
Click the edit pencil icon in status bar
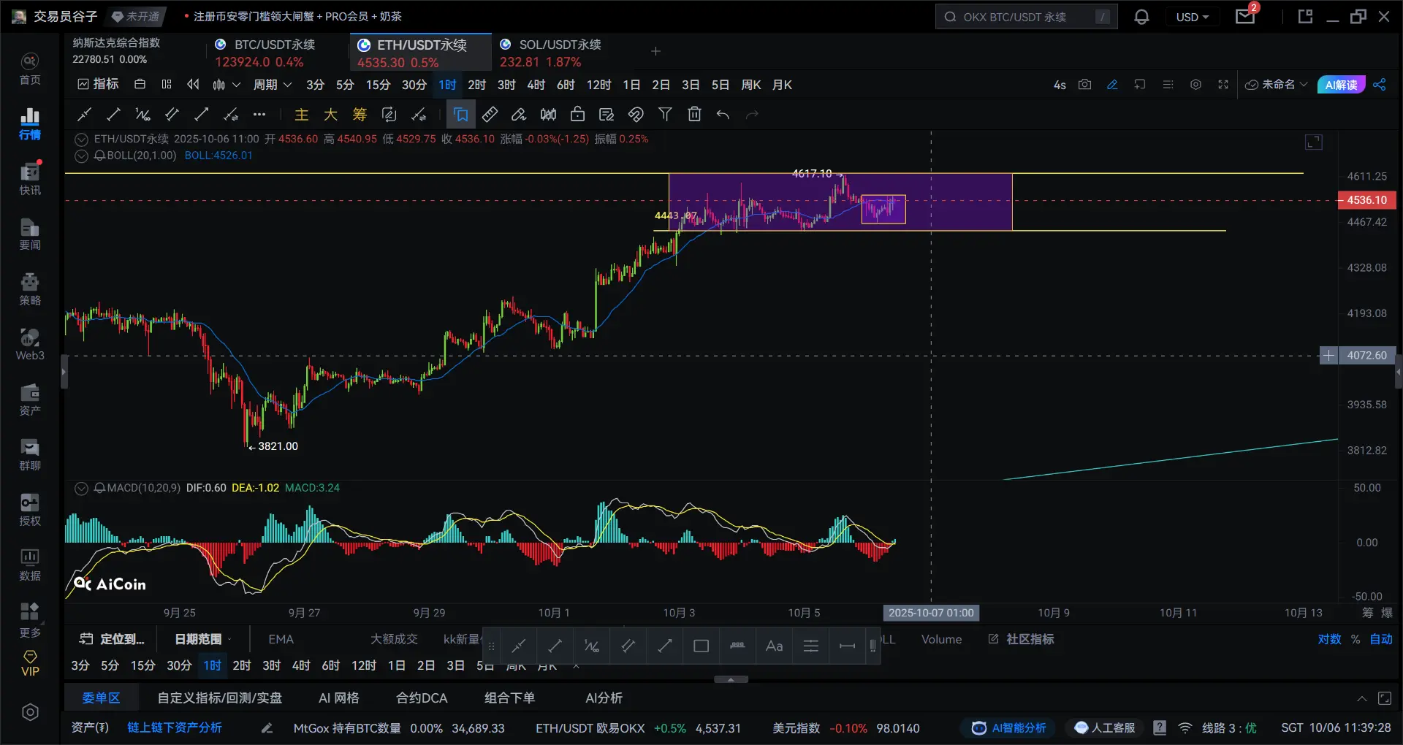tap(267, 728)
